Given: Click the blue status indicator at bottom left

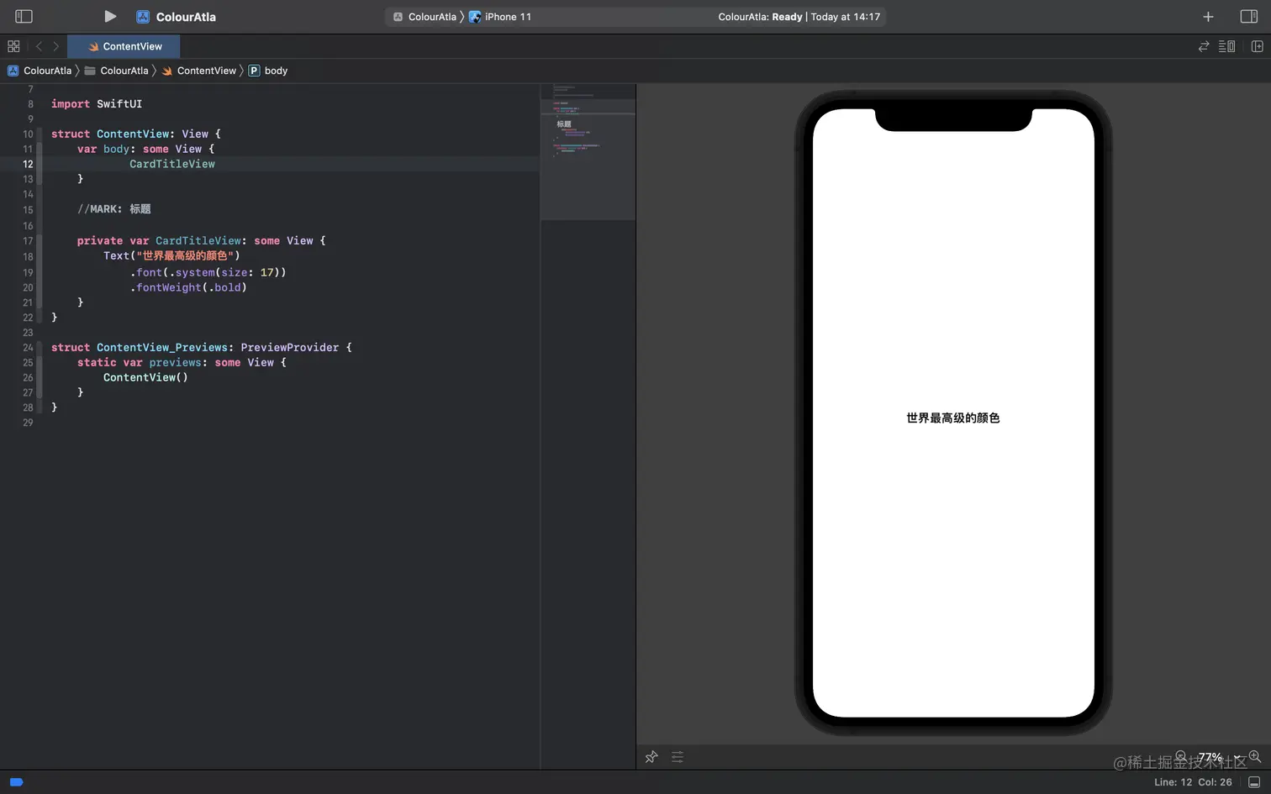Looking at the screenshot, I should 16,782.
